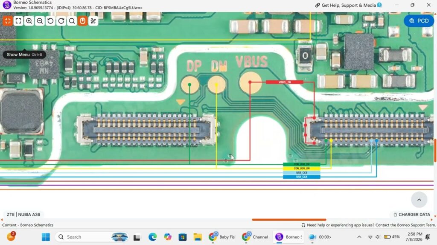
Task: Show the hidden system tray icons
Action: (x=359, y=237)
